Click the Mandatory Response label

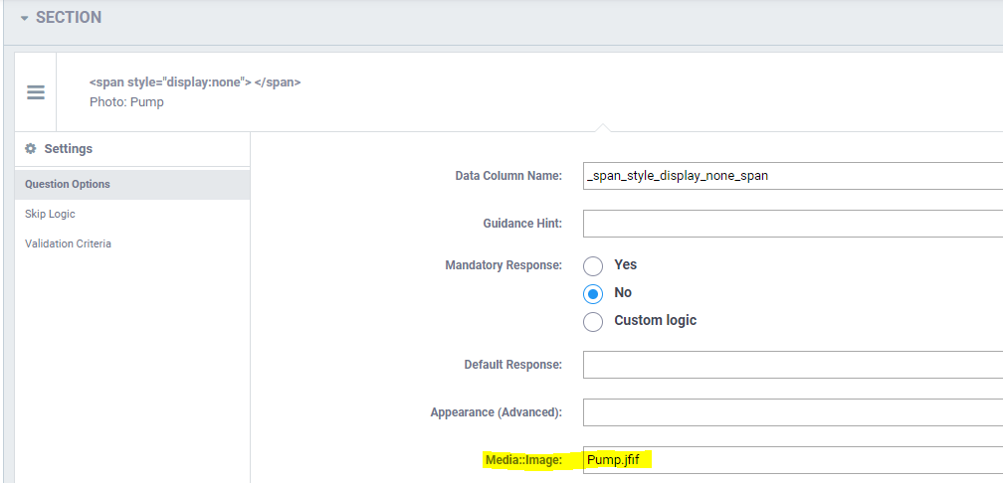point(503,265)
